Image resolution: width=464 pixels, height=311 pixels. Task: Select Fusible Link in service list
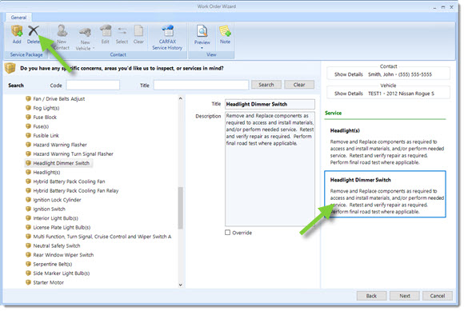(42, 135)
